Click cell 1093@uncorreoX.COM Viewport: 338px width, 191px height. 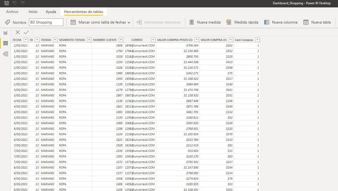pos(140,156)
